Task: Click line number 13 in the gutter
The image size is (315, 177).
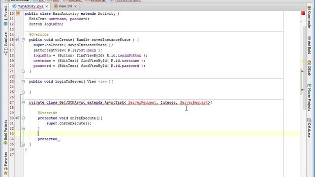Action: 12,29
